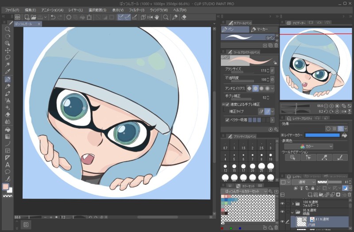Screen dimensions: 354x232
Task: Select the Zoom (magnifier) tool in the left toolbar
Action: click(x=8, y=29)
